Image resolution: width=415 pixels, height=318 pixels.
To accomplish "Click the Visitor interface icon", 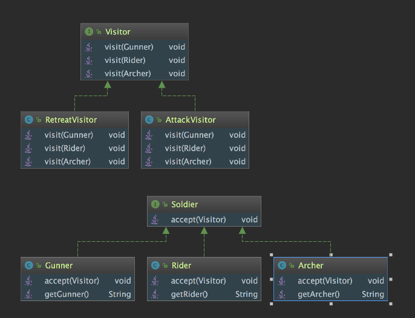I will click(x=89, y=31).
